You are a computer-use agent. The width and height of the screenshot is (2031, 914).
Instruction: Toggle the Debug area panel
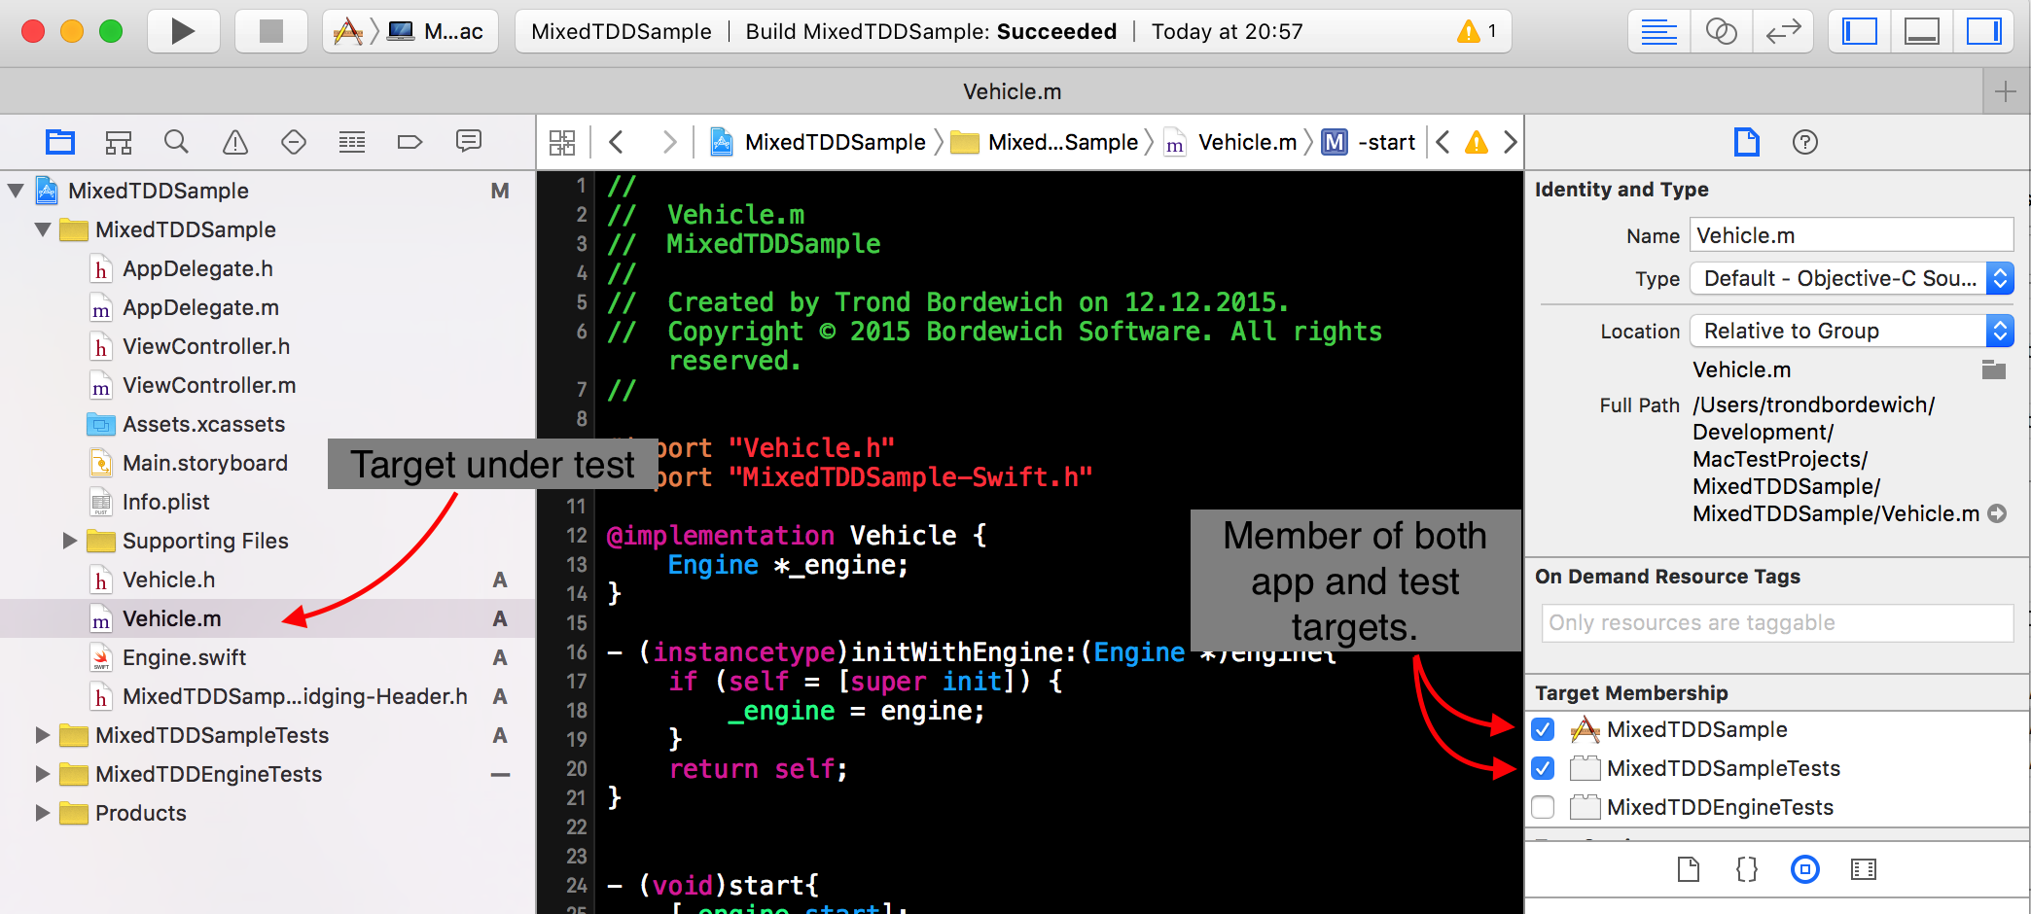tap(1921, 31)
